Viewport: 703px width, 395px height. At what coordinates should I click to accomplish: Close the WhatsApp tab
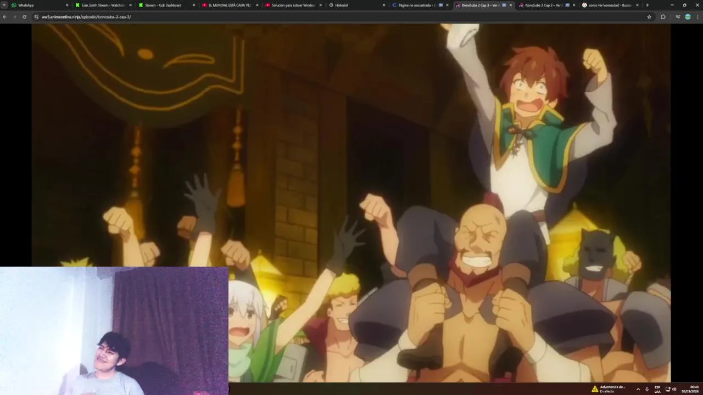pos(67,5)
